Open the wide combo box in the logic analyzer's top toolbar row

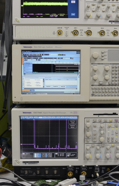[53, 55]
